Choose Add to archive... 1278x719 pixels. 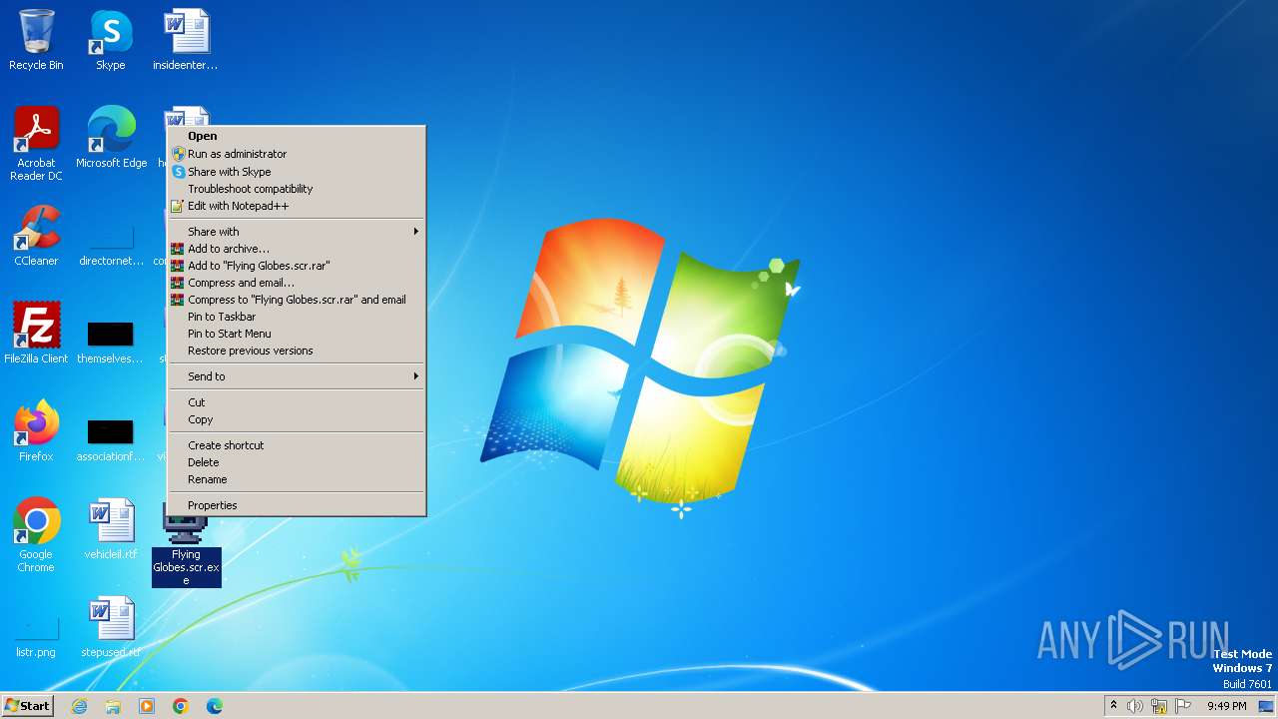297,249
